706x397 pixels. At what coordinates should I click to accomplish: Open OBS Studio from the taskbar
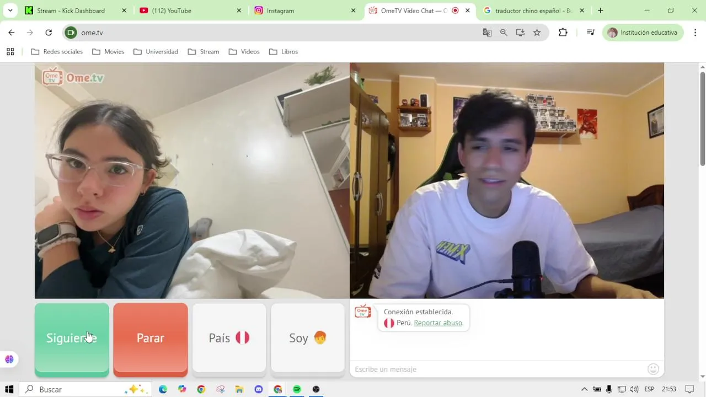(316, 389)
